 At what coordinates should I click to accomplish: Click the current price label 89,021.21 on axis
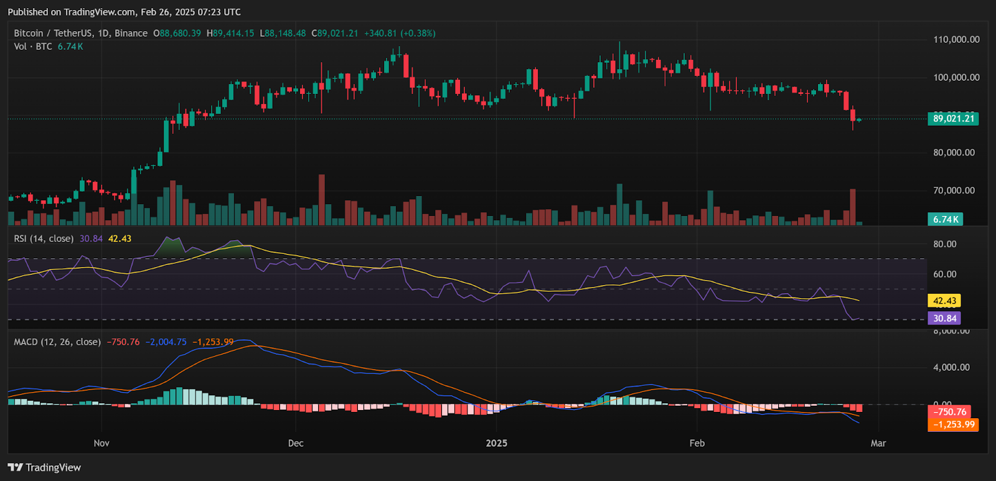tap(953, 118)
